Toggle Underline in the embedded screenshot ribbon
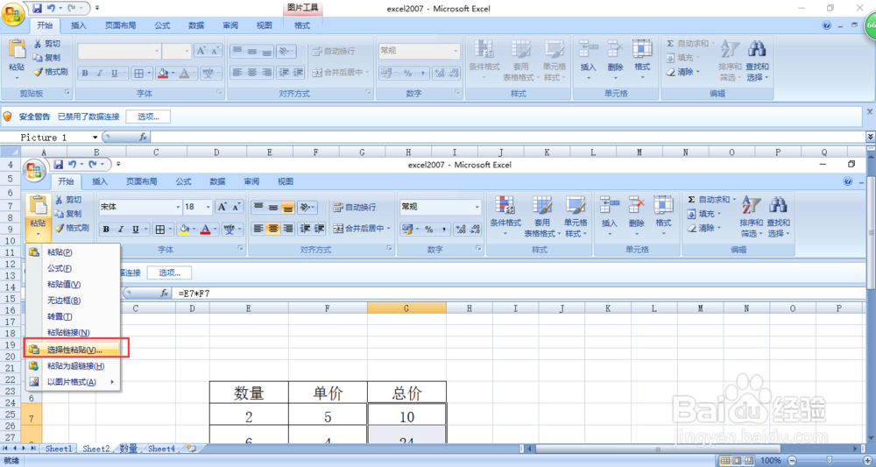The height and width of the screenshot is (467, 876). point(136,229)
